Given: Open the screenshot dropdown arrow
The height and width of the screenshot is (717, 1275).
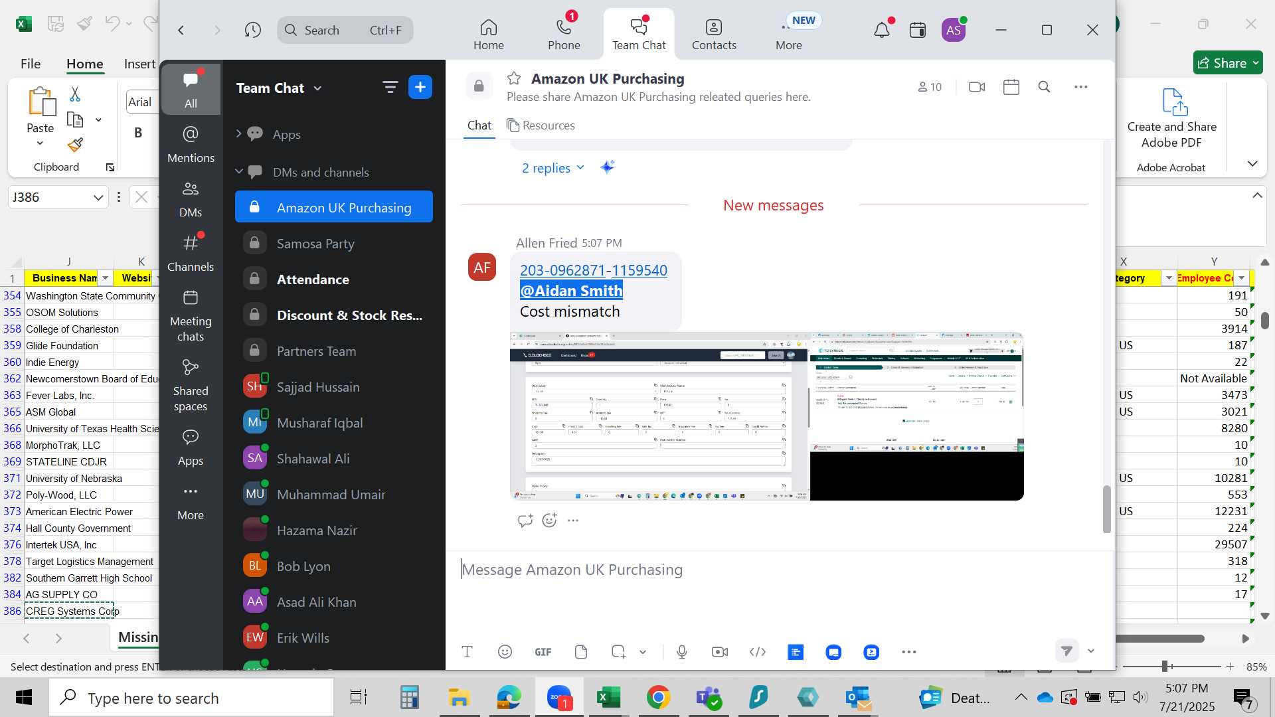Looking at the screenshot, I should coord(643,652).
